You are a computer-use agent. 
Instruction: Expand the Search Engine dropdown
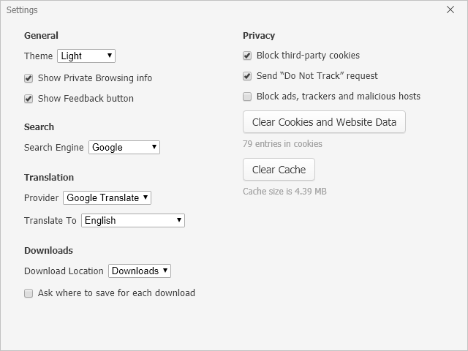click(x=124, y=147)
